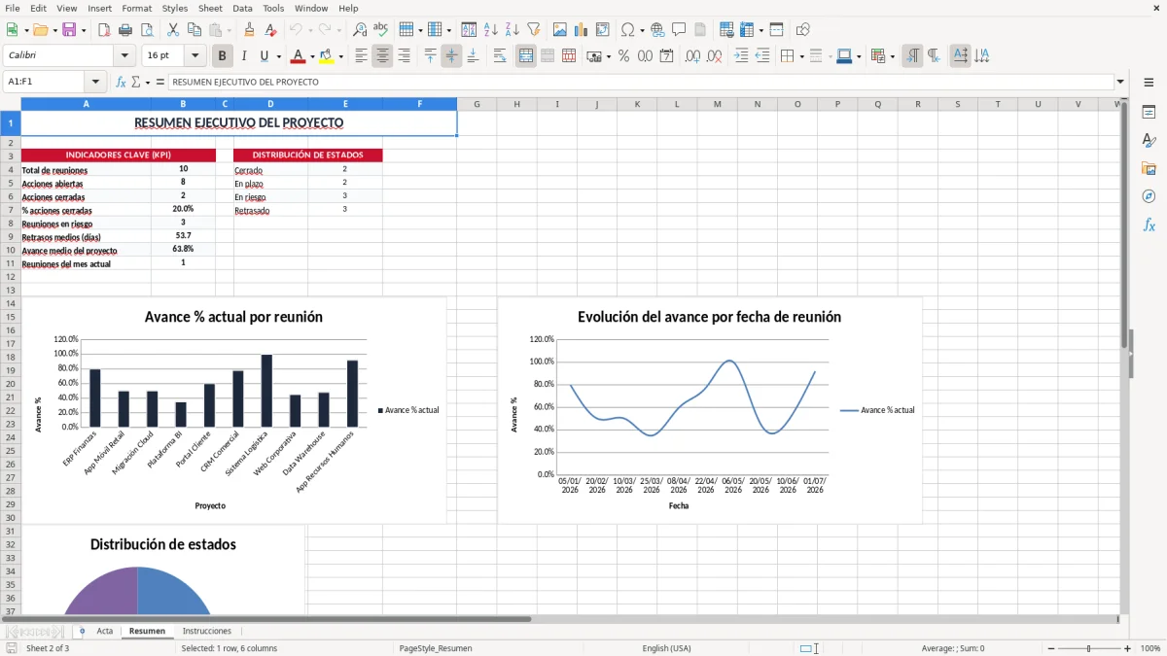The height and width of the screenshot is (656, 1167).
Task: Open Borders dropdown arrow
Action: tap(801, 56)
